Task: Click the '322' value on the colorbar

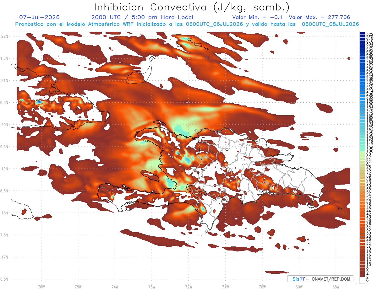Action: tap(370, 34)
